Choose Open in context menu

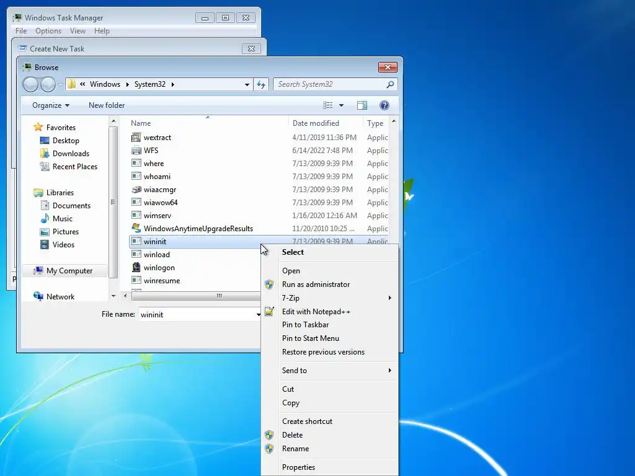click(x=330, y=270)
